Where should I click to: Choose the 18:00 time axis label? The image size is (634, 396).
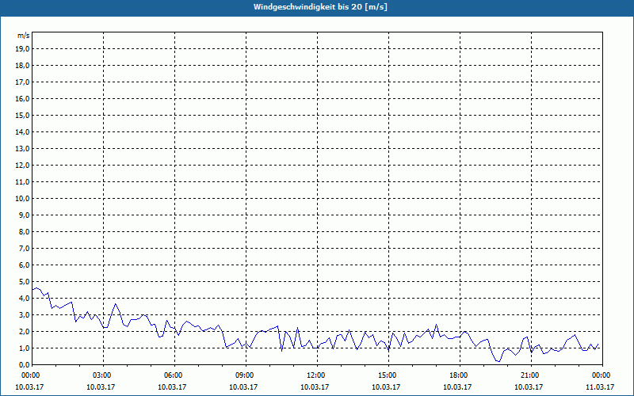point(458,375)
